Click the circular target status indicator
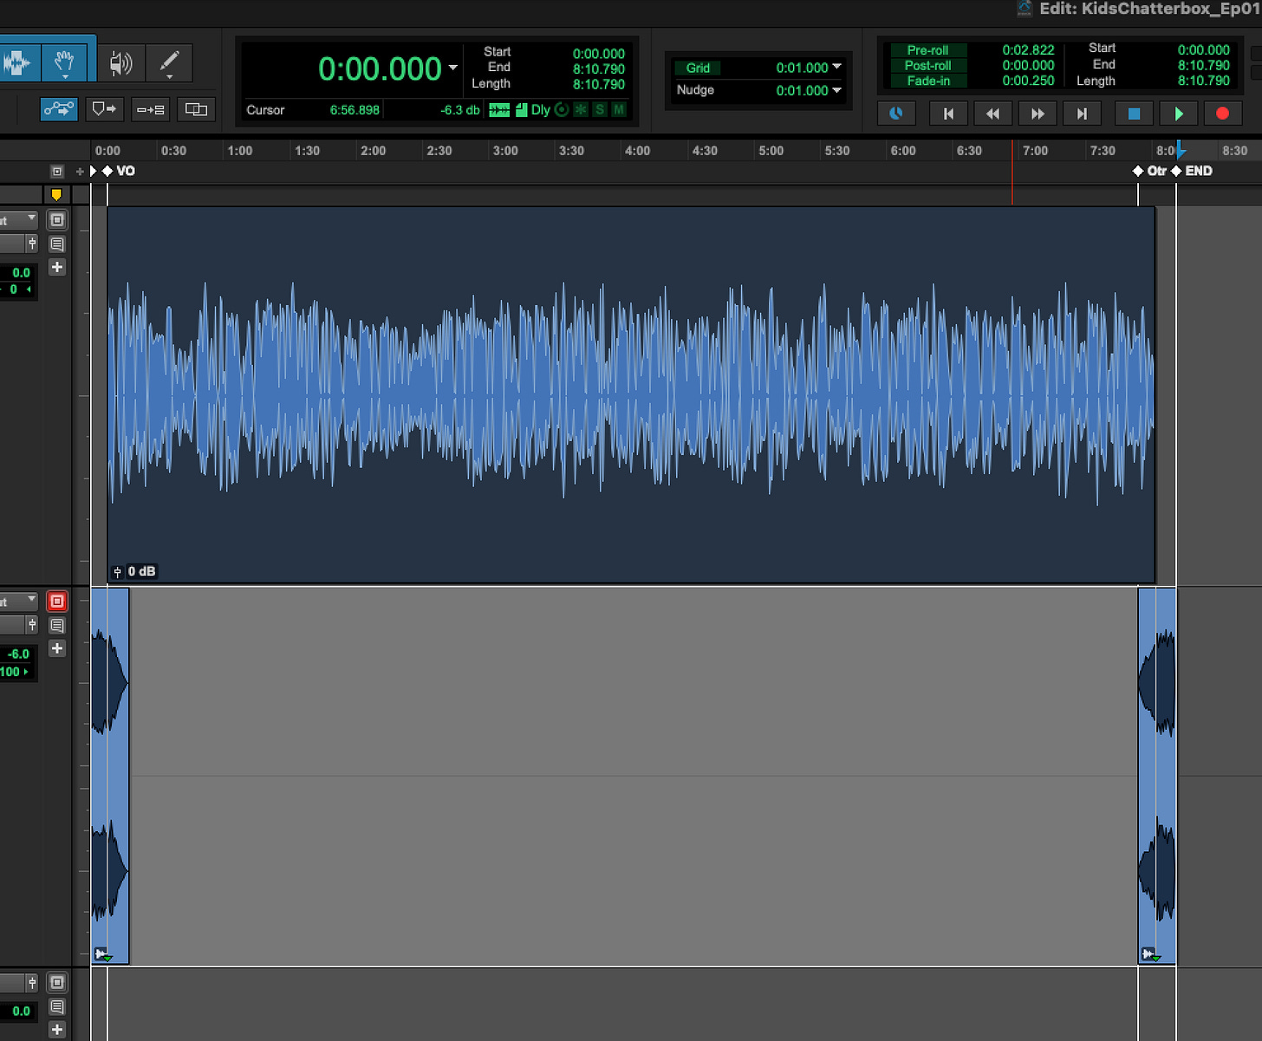 (561, 109)
